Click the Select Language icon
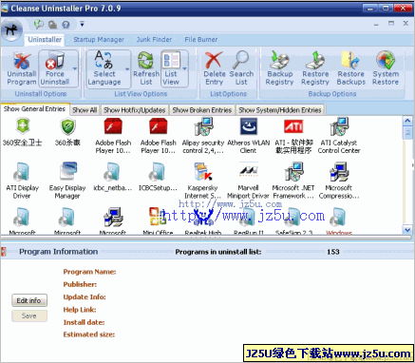Image resolution: width=415 pixels, height=363 pixels. pyautogui.click(x=104, y=60)
